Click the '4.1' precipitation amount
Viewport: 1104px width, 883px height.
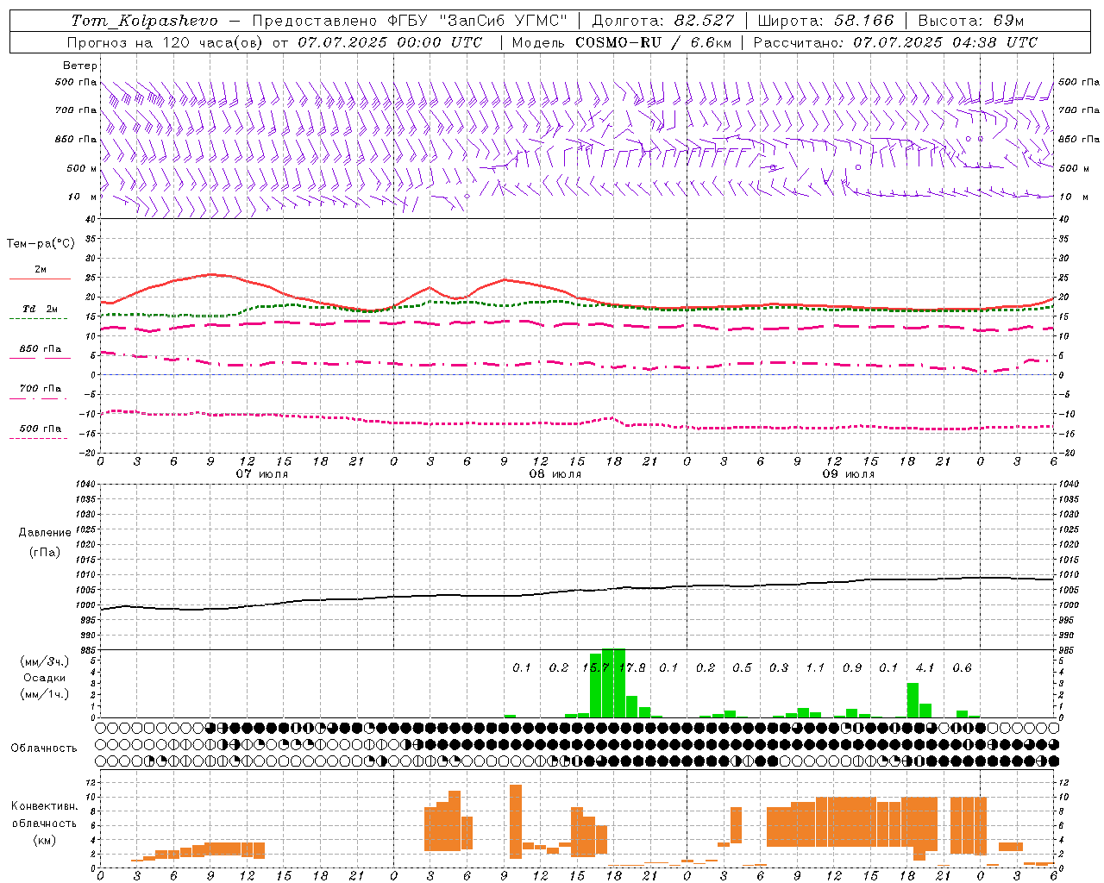pos(925,667)
